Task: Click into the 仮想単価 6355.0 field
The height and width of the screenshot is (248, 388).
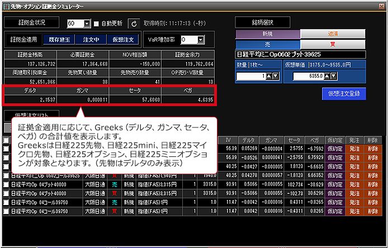Action: pos(308,76)
